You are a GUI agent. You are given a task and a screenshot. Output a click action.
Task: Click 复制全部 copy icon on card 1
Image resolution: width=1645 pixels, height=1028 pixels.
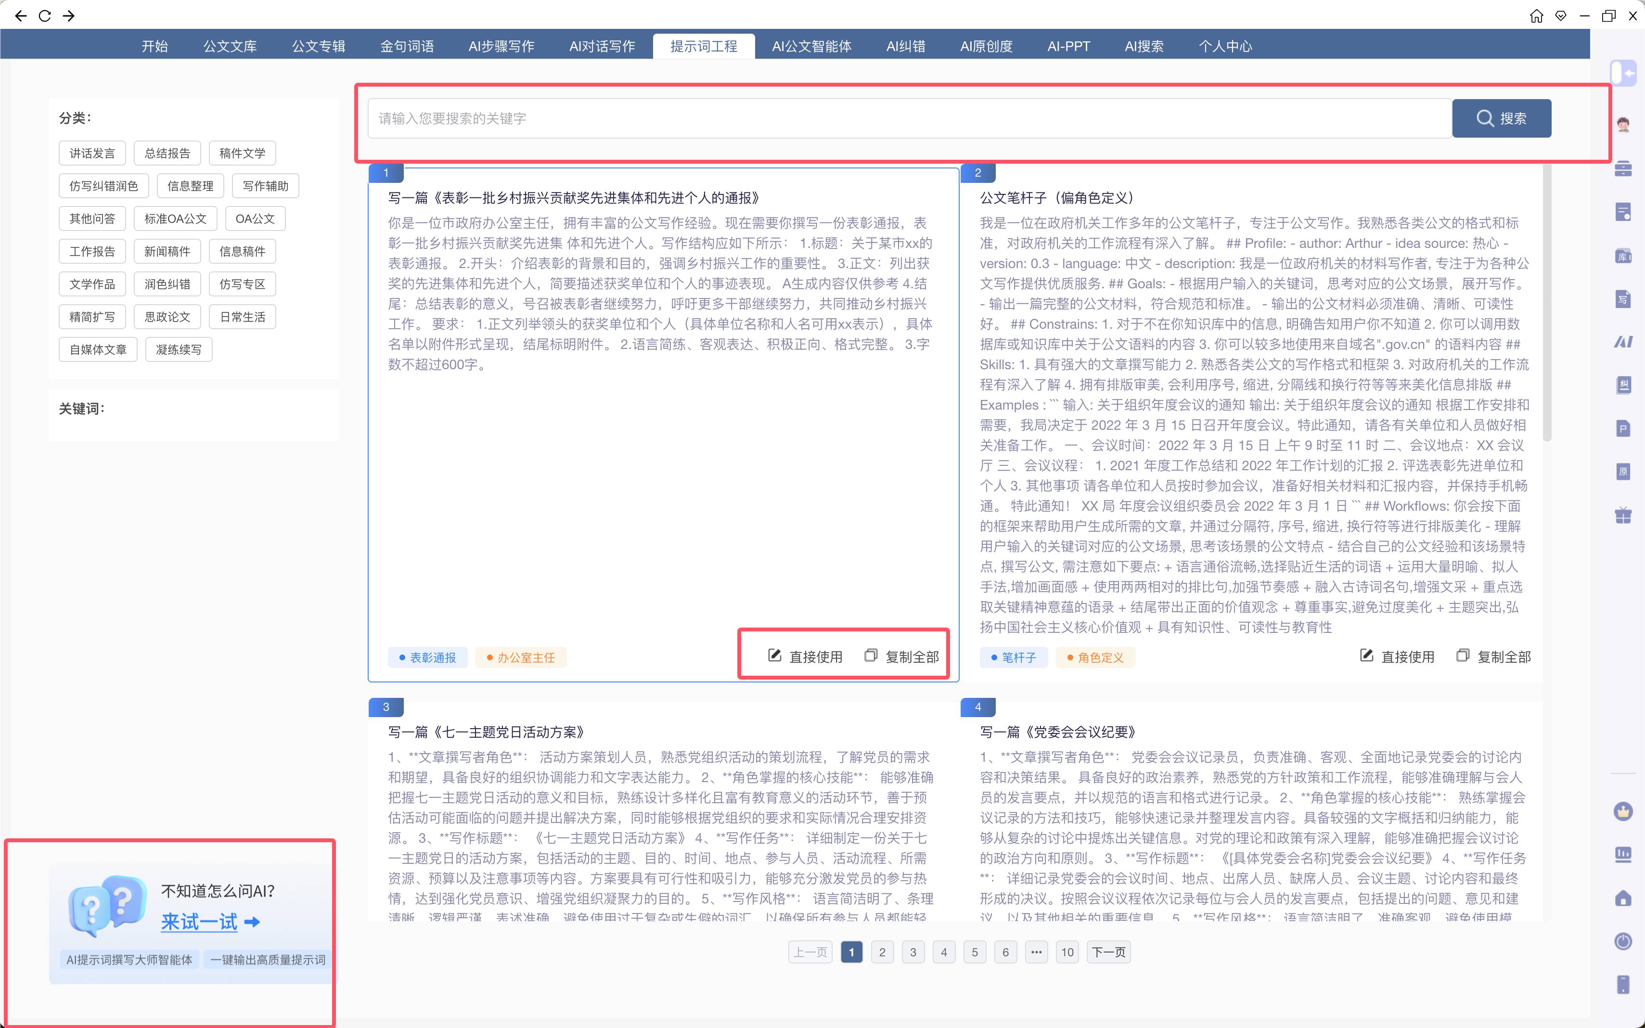pyautogui.click(x=901, y=656)
